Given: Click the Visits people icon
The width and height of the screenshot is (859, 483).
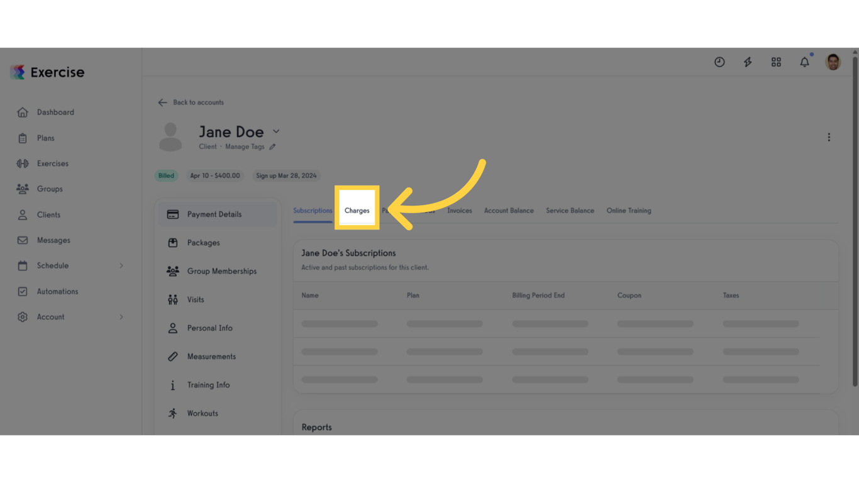Looking at the screenshot, I should click(173, 300).
